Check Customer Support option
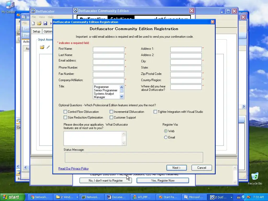The image size is (268, 201). pyautogui.click(x=111, y=118)
